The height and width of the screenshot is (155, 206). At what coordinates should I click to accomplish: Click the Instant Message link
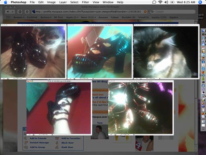tap(39, 142)
